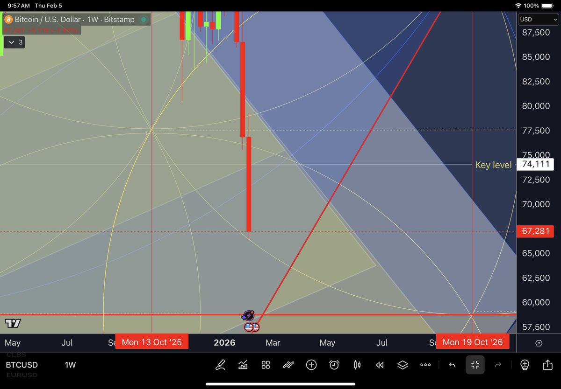
Task: Tap the Key level text label
Action: 493,165
